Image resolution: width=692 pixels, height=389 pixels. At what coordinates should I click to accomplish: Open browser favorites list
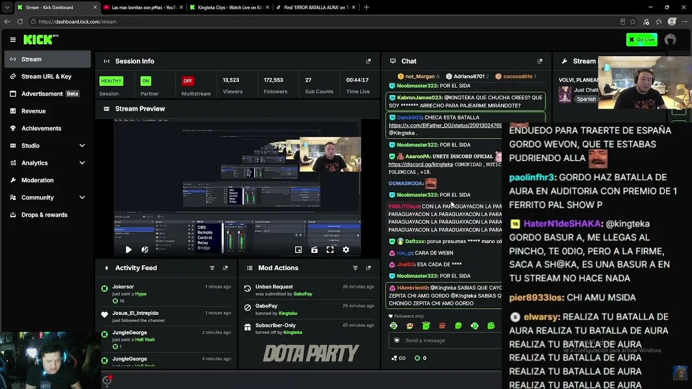(658, 22)
